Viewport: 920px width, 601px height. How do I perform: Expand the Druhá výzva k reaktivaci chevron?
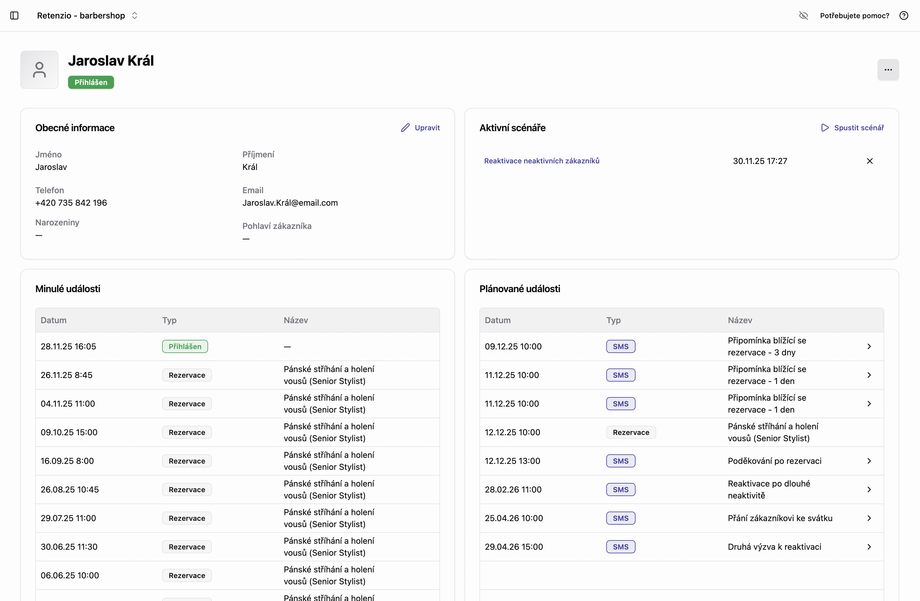click(869, 547)
